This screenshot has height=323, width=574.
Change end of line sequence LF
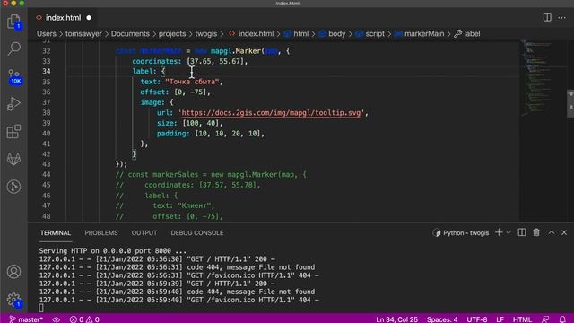[500, 319]
